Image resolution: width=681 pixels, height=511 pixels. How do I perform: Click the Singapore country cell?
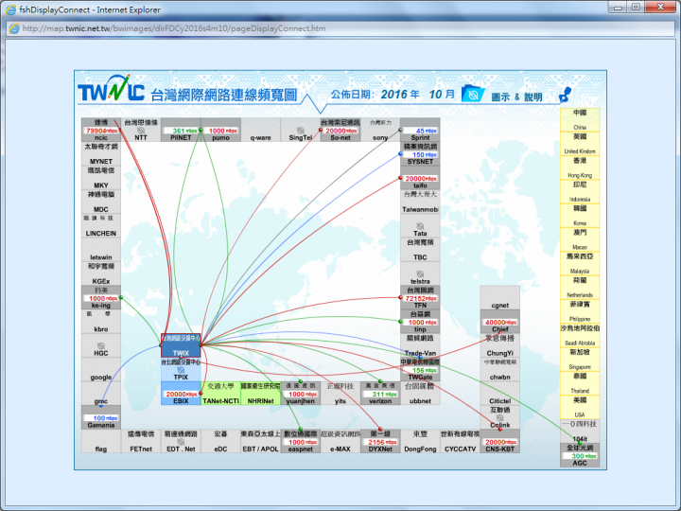(580, 359)
